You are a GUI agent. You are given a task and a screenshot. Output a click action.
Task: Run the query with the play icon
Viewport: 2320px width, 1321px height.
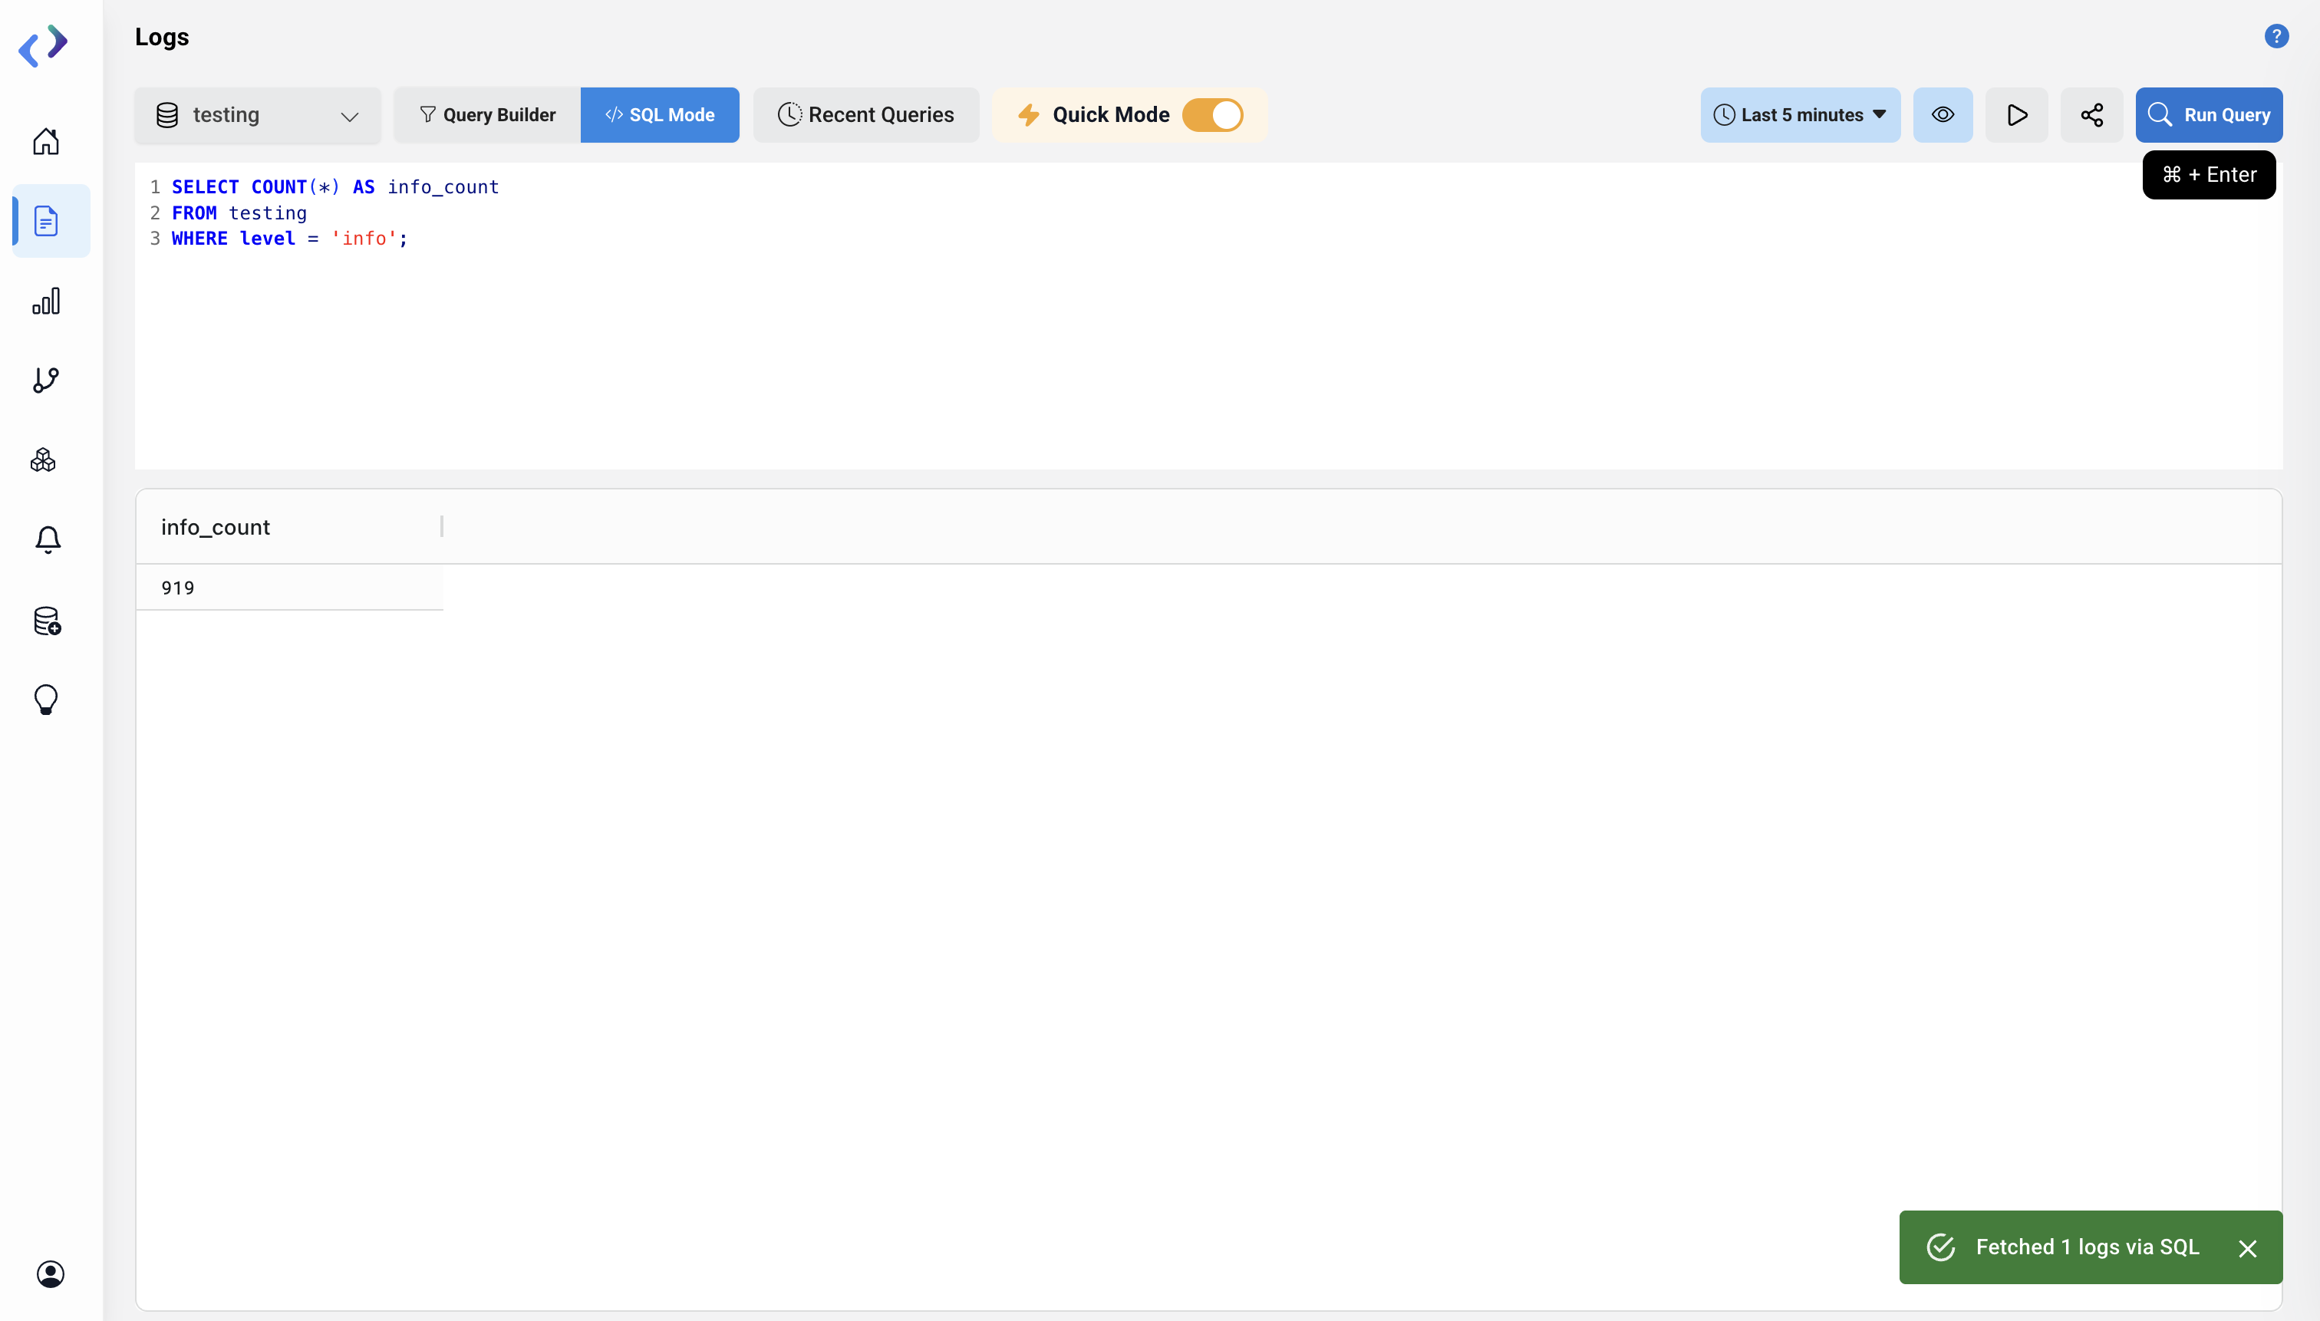(2017, 114)
